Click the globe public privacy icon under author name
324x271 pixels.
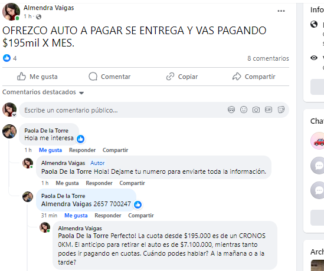click(38, 16)
